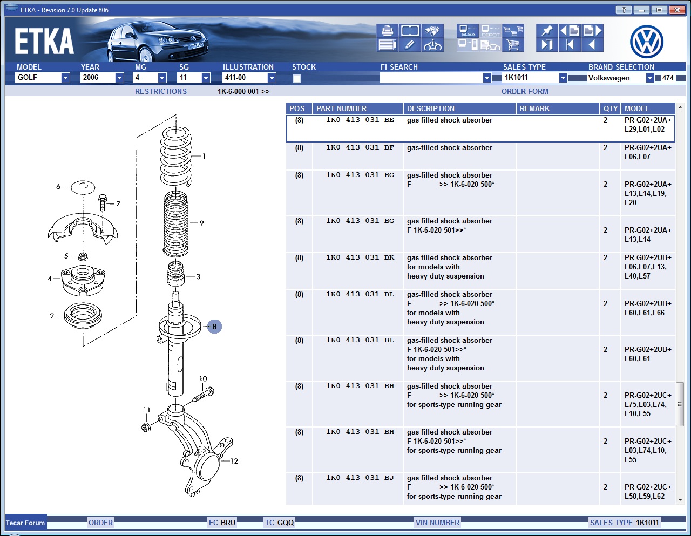
Task: Select position 1 coil spring label
Action: click(204, 157)
